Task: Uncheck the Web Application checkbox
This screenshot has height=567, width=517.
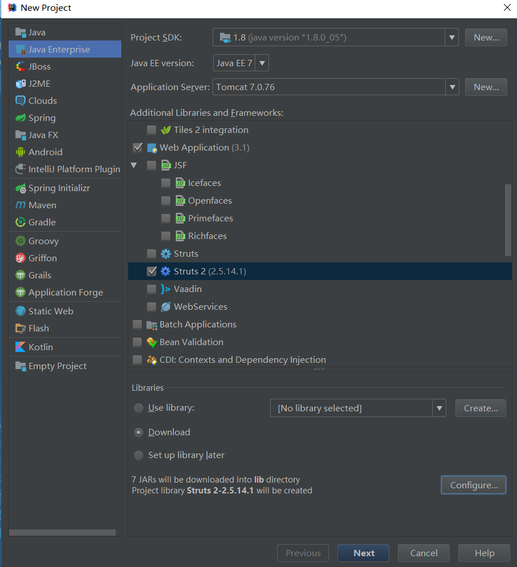Action: point(137,148)
